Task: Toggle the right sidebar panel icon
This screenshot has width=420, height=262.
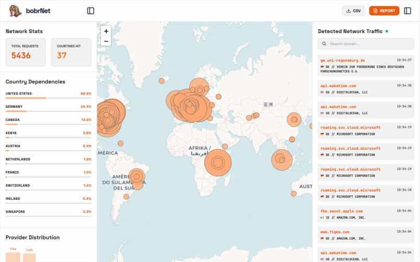Action: [407, 11]
